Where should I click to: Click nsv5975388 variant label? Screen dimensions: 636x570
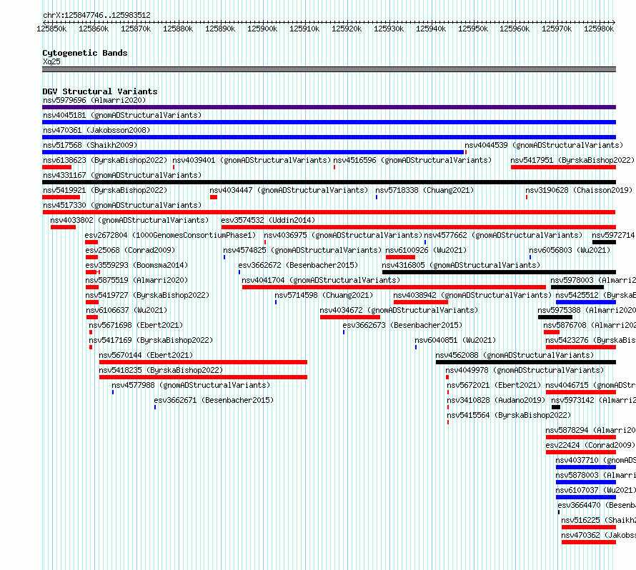click(587, 310)
